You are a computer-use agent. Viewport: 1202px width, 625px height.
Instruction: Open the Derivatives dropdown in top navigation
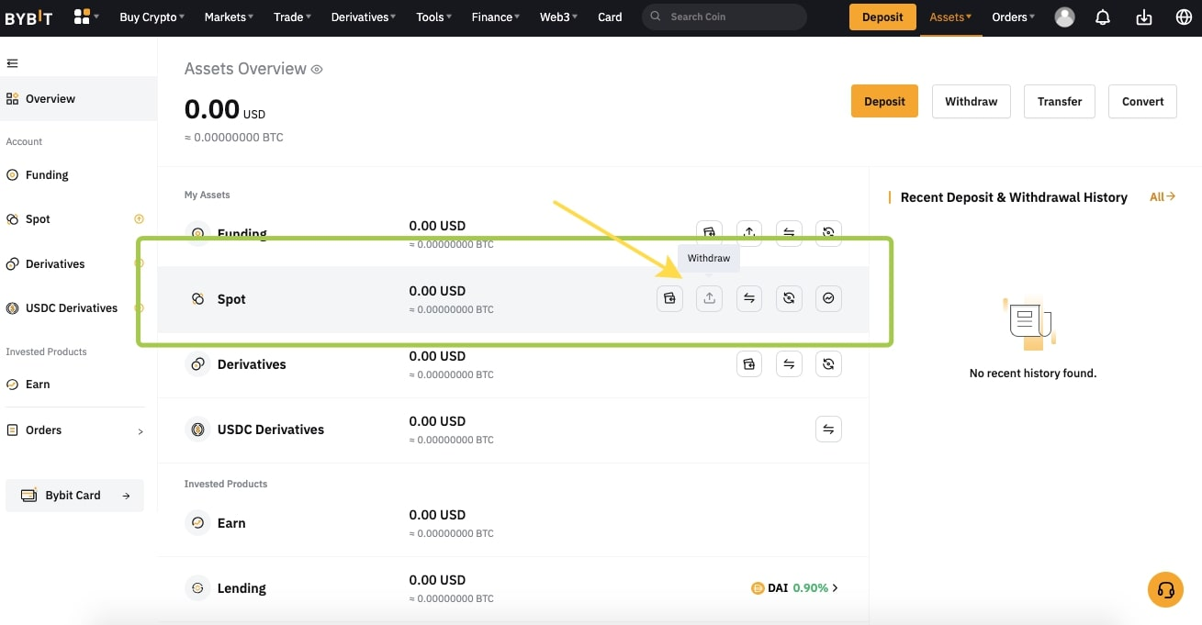click(364, 17)
